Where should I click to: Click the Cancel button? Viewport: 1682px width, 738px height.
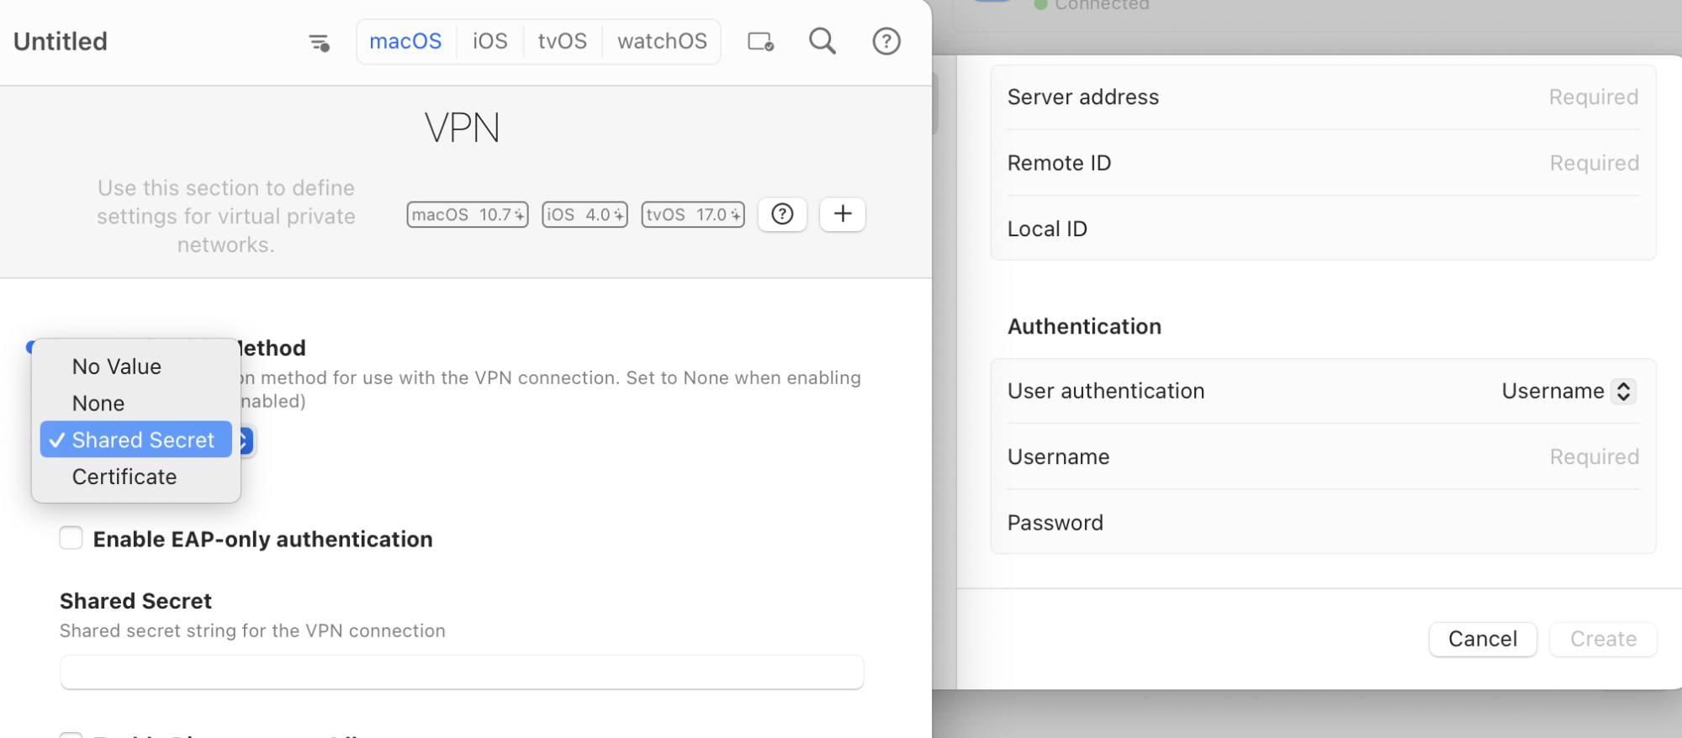pyautogui.click(x=1482, y=639)
